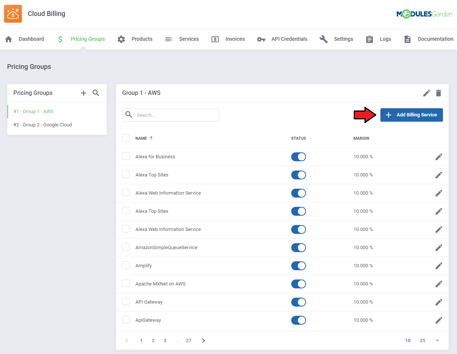Click the Cloud Billing logo icon

click(x=13, y=14)
